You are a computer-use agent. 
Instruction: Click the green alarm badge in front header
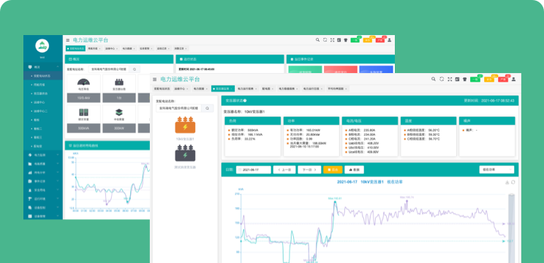coord(475,80)
